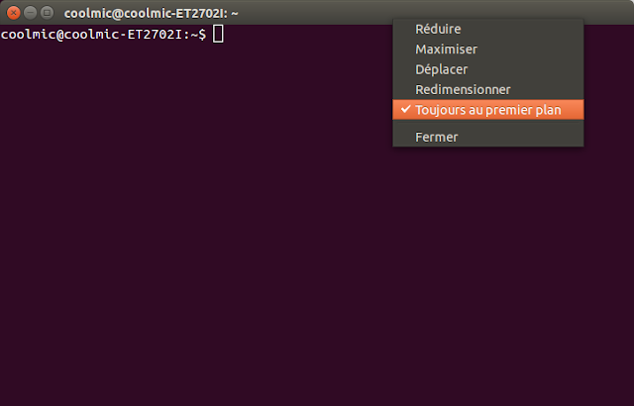
Task: Click the tilde at end of window title
Action: coord(235,13)
